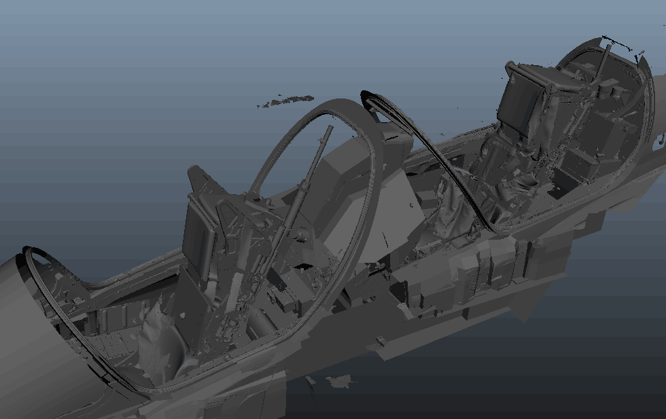This screenshot has width=666, height=419.
Task: Pick the small fragment at the right edge
Action: coord(660,142)
